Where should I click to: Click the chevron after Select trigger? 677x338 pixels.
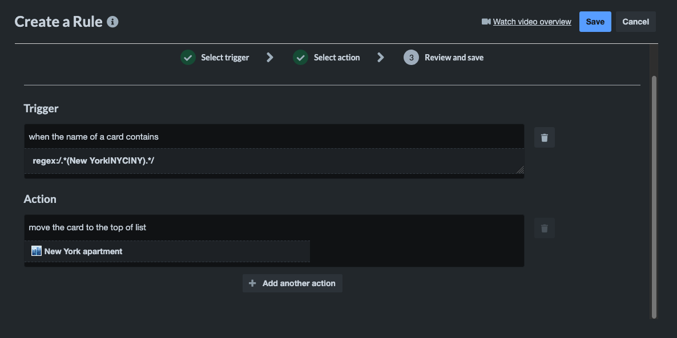tap(269, 57)
